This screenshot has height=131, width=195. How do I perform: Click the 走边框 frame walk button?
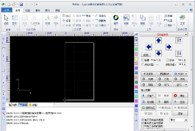pos(148,102)
